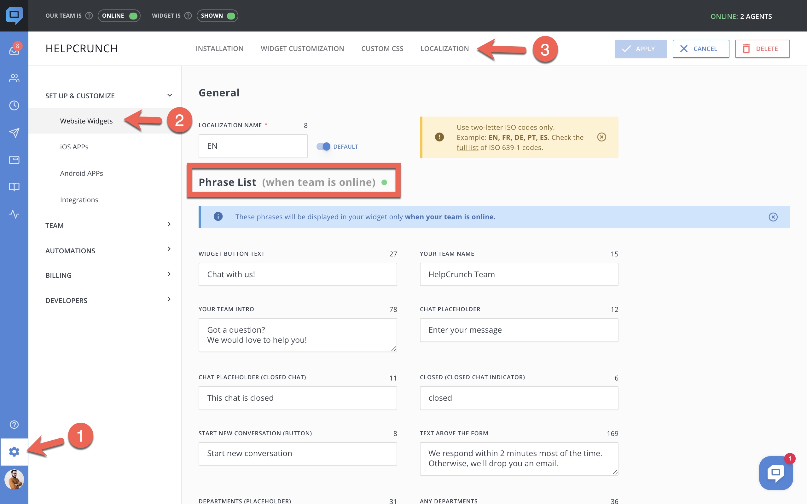The image size is (807, 504).
Task: Click the Start new conversation field
Action: [x=298, y=454]
